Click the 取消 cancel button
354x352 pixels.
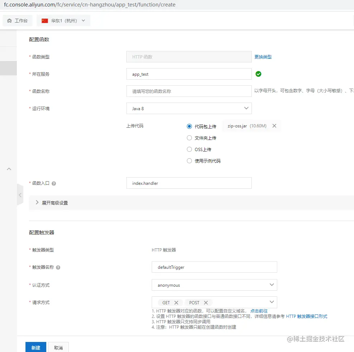(58, 347)
